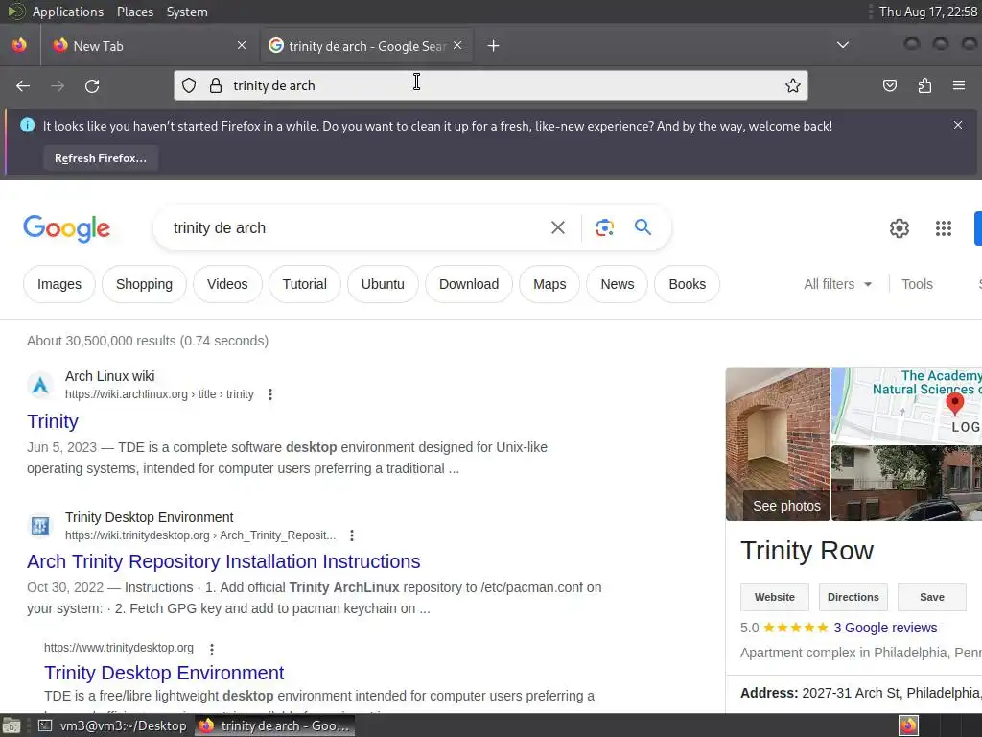Viewport: 982px width, 737px height.
Task: Open Google quick settings gear
Action: [x=900, y=228]
